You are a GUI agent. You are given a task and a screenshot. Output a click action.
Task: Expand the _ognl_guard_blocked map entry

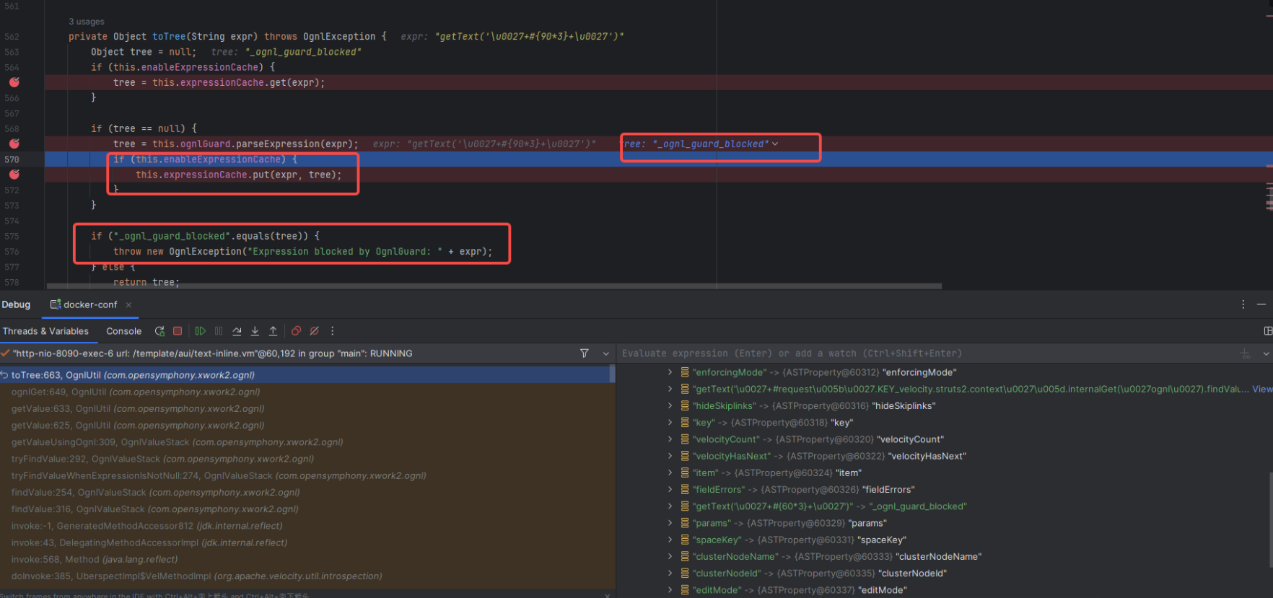pos(670,506)
